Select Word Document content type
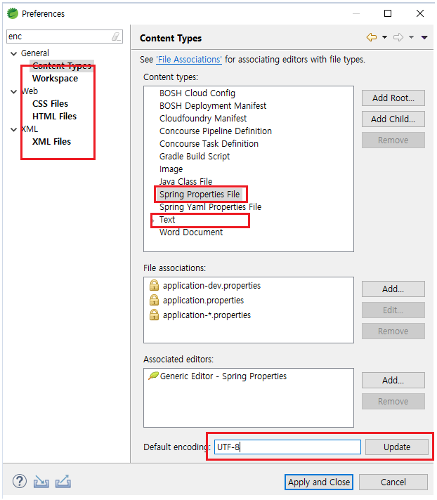 (x=191, y=232)
